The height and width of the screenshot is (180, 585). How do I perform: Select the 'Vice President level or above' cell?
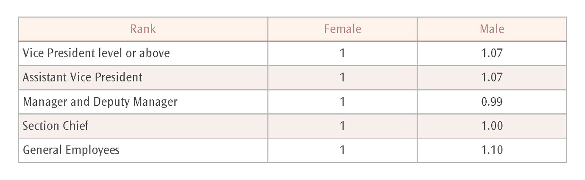[x=96, y=53]
